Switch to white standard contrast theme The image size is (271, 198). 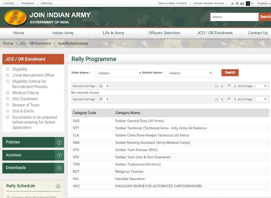tap(252, 3)
